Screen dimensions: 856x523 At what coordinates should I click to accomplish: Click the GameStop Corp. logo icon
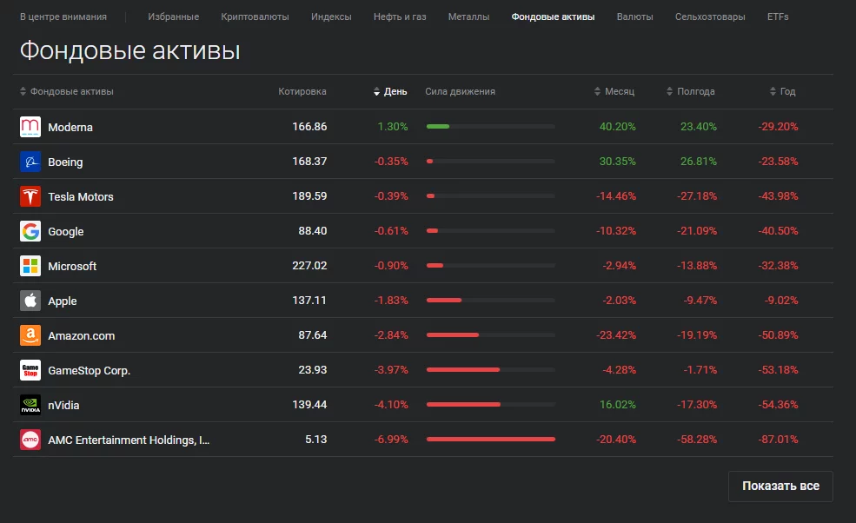tap(30, 370)
